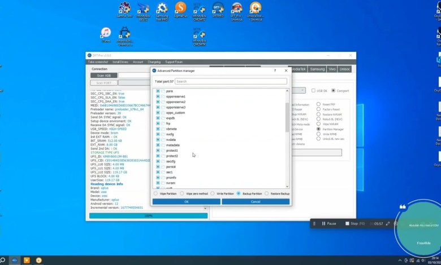Select the Backup Partition radio option
Viewport: 441px width, 265px height.
pyautogui.click(x=239, y=193)
